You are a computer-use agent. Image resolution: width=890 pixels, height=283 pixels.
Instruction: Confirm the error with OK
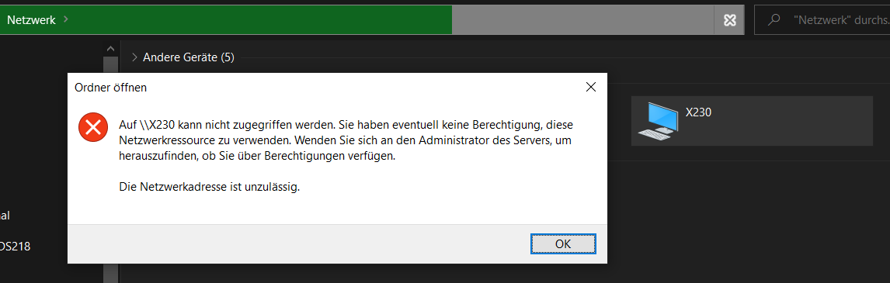[x=563, y=244]
